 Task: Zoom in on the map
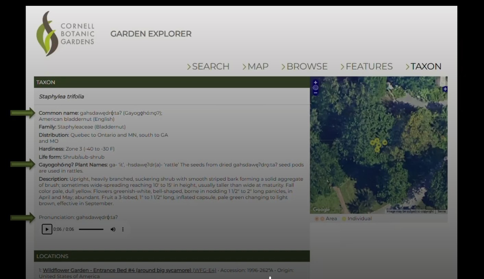315,83
